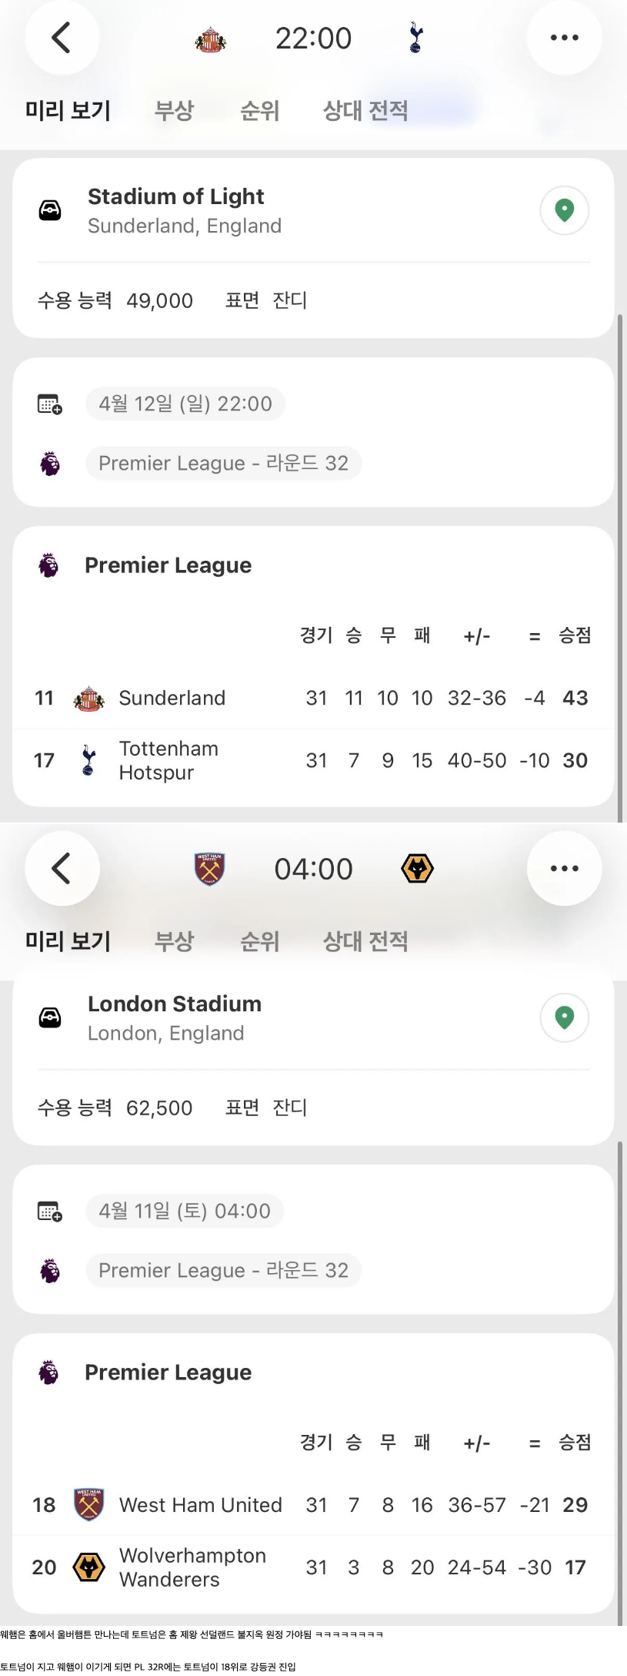Select 상대 전적 tab for the 04:00 match
627x1676 pixels.
coord(365,940)
